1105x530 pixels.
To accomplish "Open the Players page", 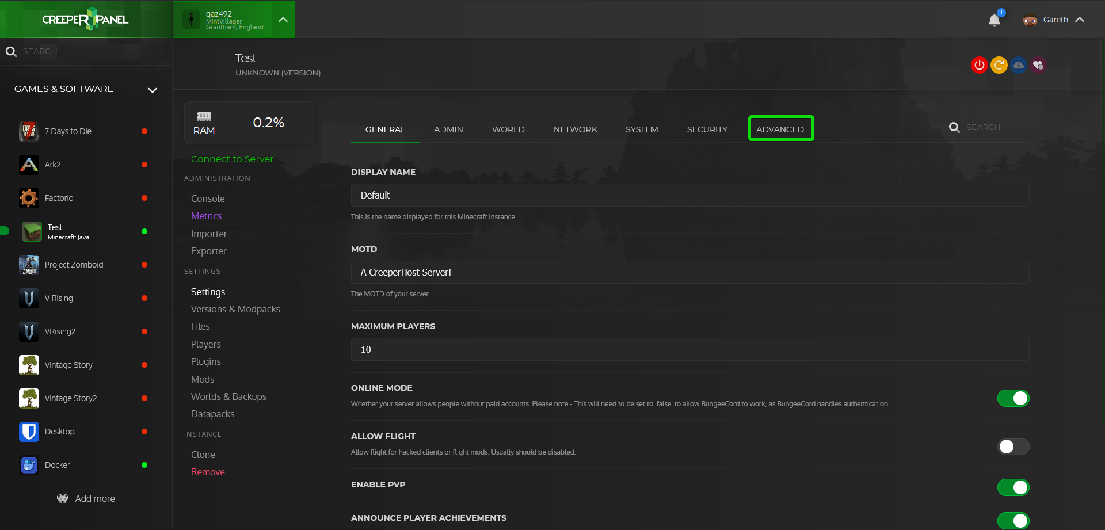I will (205, 344).
